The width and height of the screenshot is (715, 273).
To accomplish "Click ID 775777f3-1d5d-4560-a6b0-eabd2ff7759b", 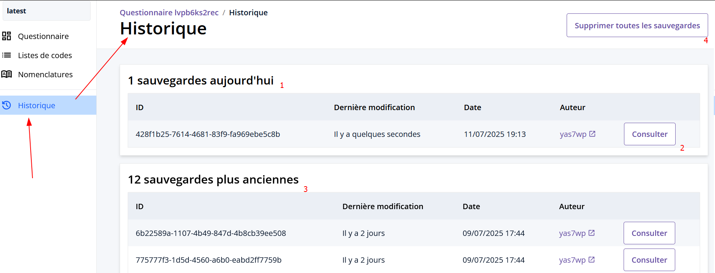I will point(208,260).
